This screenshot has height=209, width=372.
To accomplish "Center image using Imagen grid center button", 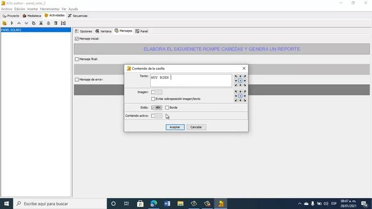I will click(240, 96).
